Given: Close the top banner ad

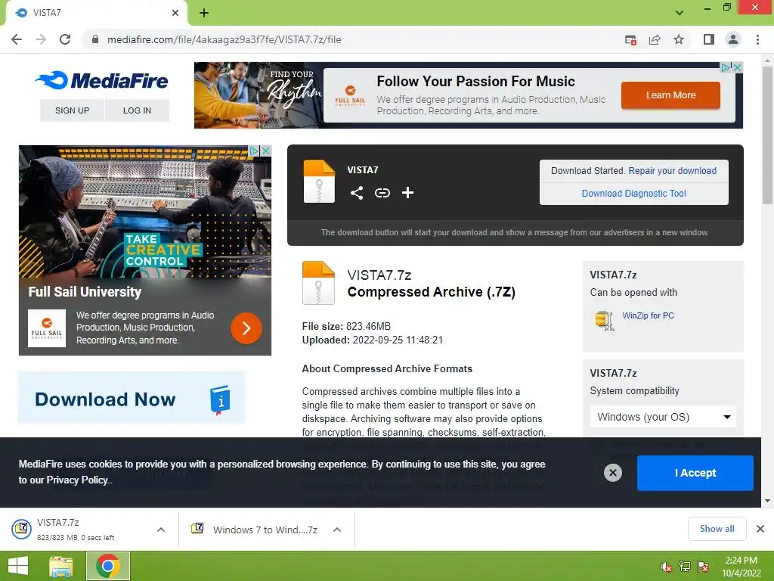Looking at the screenshot, I should point(738,67).
